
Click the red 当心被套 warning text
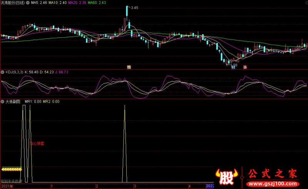click(x=37, y=144)
